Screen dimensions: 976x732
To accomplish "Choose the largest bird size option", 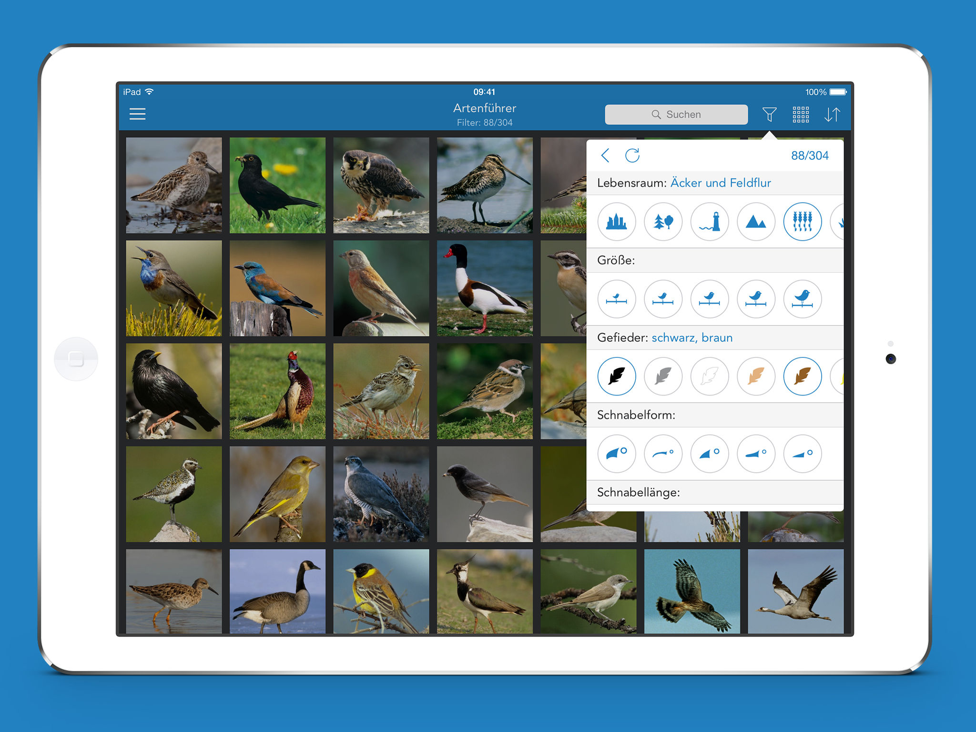I will 803,299.
